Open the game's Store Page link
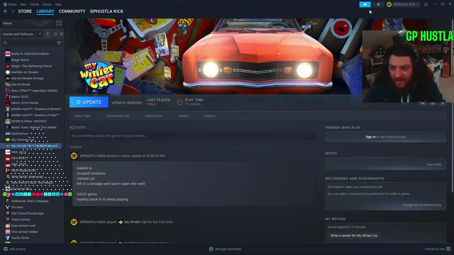This screenshot has height=255, width=454. pyautogui.click(x=82, y=116)
